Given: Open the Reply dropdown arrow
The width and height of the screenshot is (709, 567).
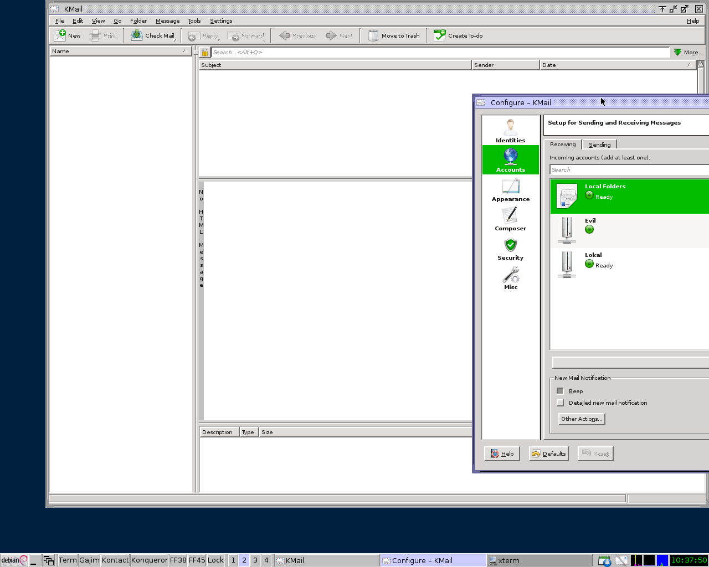Looking at the screenshot, I should click(x=219, y=40).
